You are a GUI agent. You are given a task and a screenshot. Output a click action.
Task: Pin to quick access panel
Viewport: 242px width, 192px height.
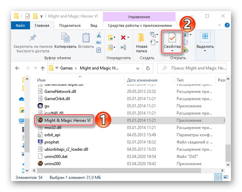(33, 43)
